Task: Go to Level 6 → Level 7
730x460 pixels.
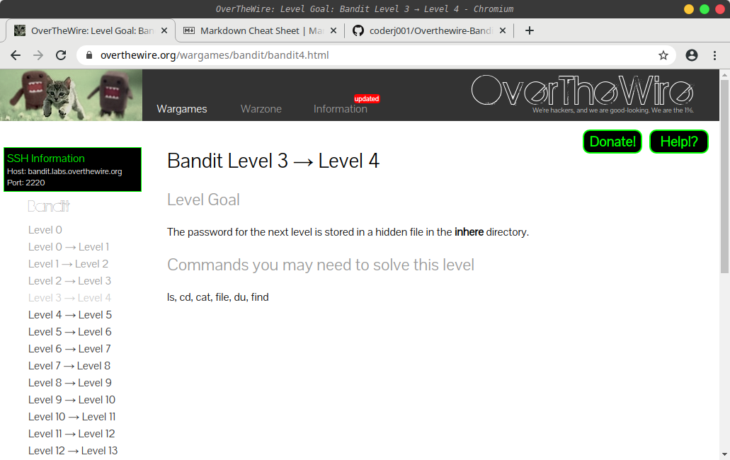Action: pos(69,349)
